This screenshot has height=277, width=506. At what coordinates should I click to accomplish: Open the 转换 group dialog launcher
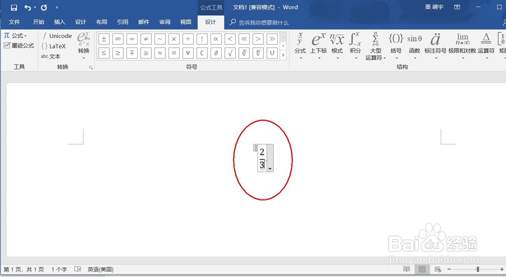tap(91, 67)
